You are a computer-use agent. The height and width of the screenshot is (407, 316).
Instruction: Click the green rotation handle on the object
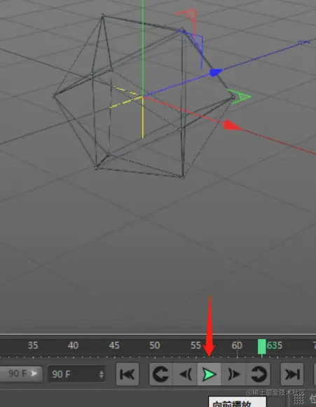click(240, 97)
